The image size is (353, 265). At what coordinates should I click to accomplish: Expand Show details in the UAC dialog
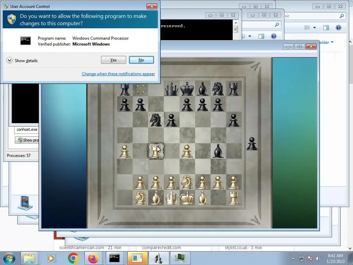coord(22,60)
